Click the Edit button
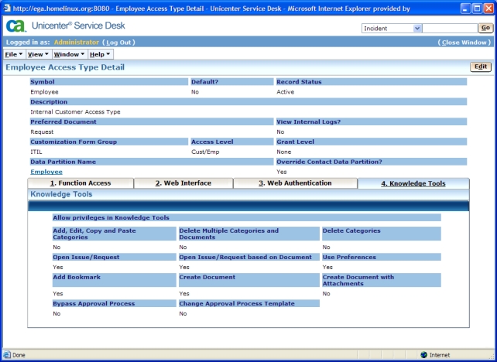 pos(481,67)
